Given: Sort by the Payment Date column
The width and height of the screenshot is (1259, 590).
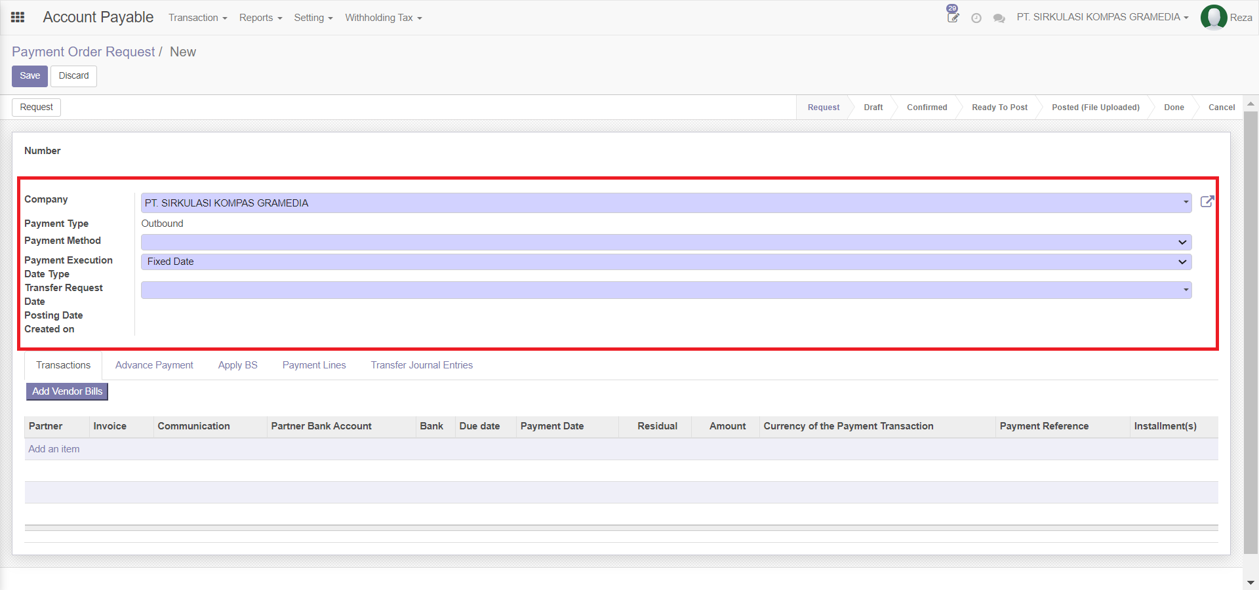Looking at the screenshot, I should point(567,426).
